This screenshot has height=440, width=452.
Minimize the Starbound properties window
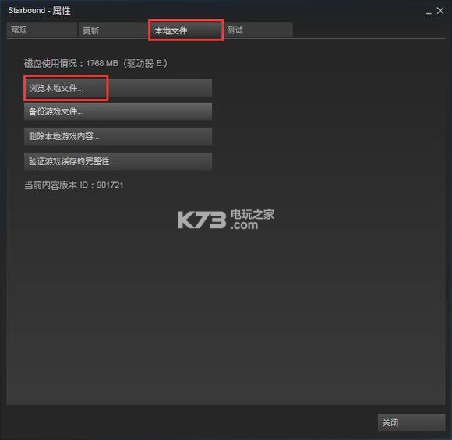429,13
